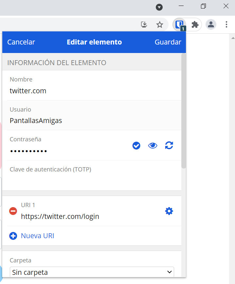Viewport: 235px width, 284px height.
Task: Click the URI 1 label
Action: 28,205
